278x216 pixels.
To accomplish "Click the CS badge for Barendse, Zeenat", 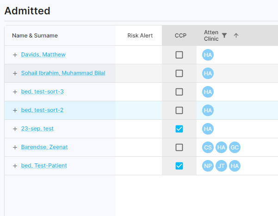I will tap(208, 148).
